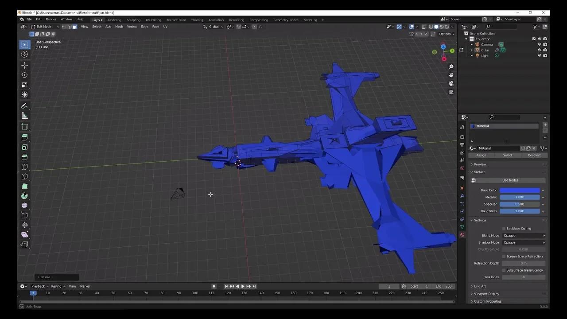Switch to the Shading workspace tab
The height and width of the screenshot is (319, 567).
click(197, 19)
